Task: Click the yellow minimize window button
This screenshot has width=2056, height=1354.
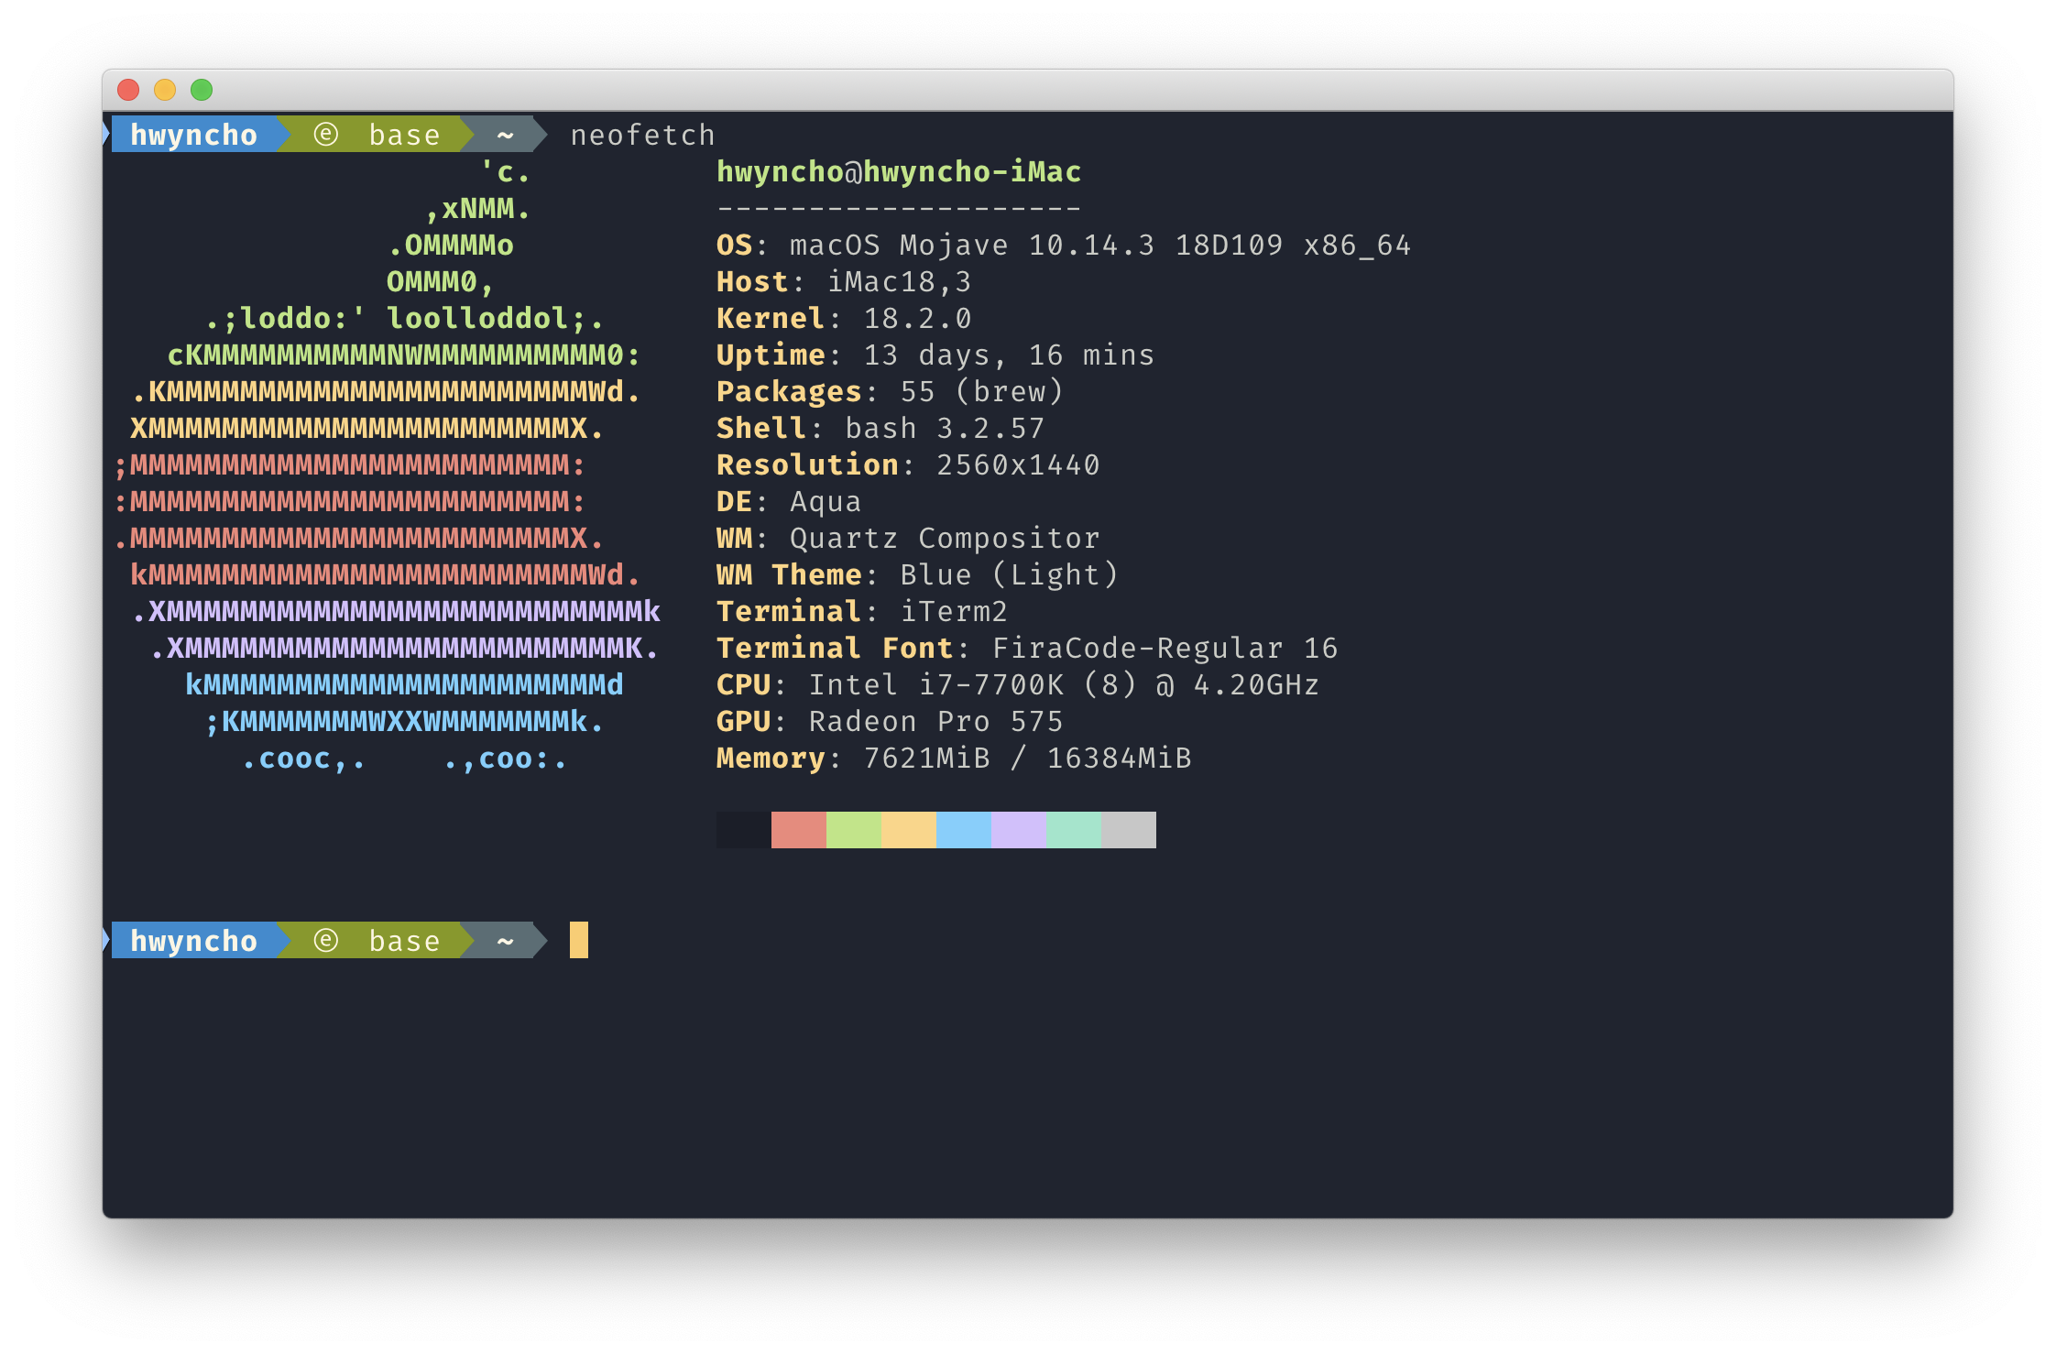Action: click(165, 90)
